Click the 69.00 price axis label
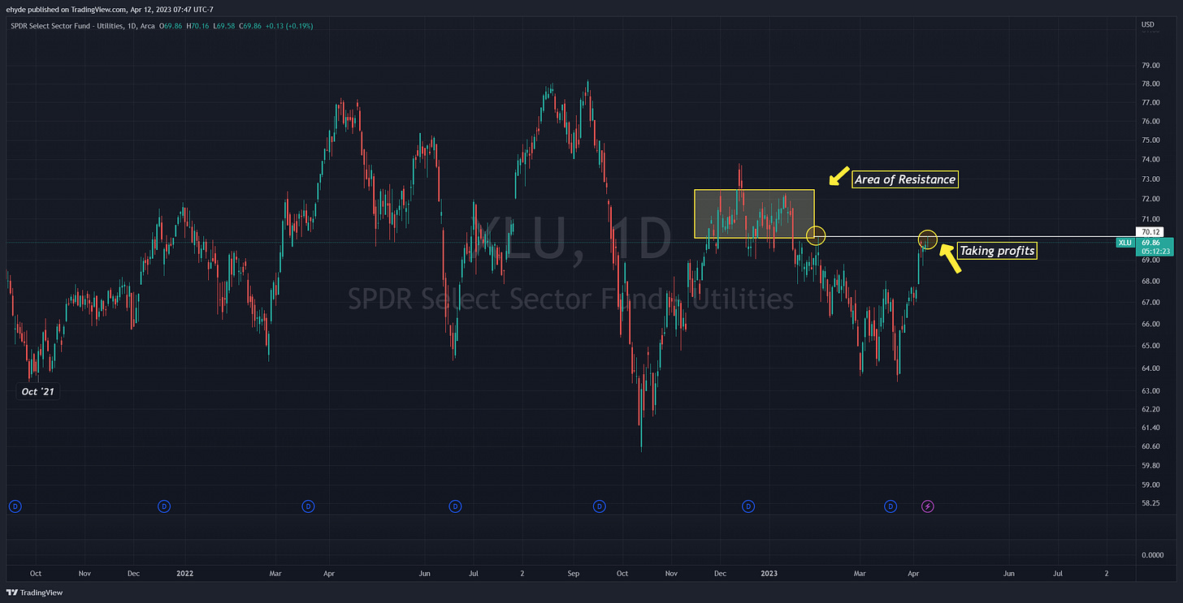1183x603 pixels. point(1150,261)
